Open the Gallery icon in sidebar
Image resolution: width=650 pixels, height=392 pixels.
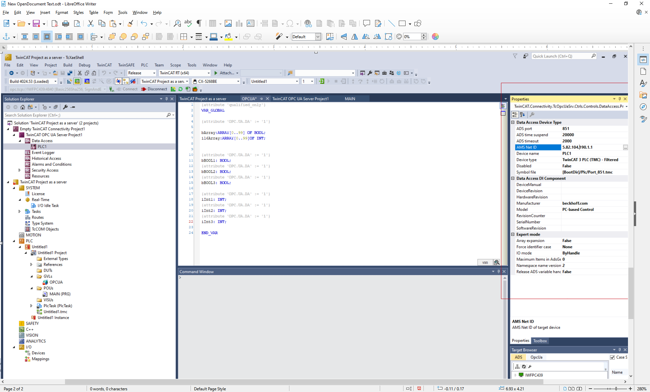[x=643, y=95]
